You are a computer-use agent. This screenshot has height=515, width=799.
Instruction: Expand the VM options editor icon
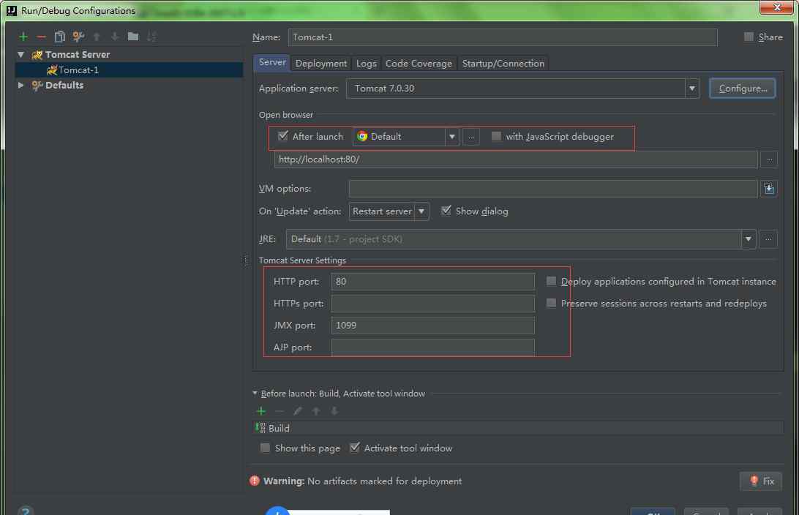769,189
